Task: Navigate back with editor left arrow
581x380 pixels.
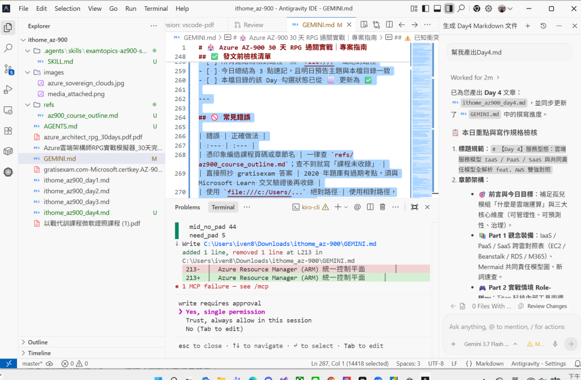Action: [402, 25]
